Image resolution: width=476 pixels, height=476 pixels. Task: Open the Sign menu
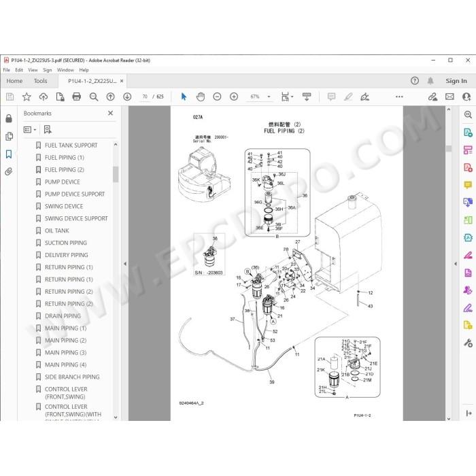[x=48, y=70]
